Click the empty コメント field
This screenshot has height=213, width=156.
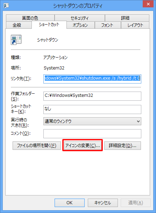92,134
